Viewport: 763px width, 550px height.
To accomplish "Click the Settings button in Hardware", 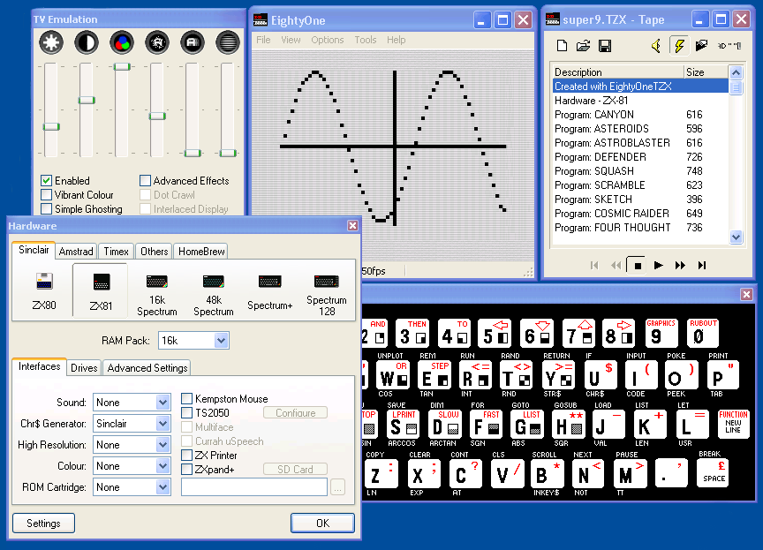I will 44,524.
